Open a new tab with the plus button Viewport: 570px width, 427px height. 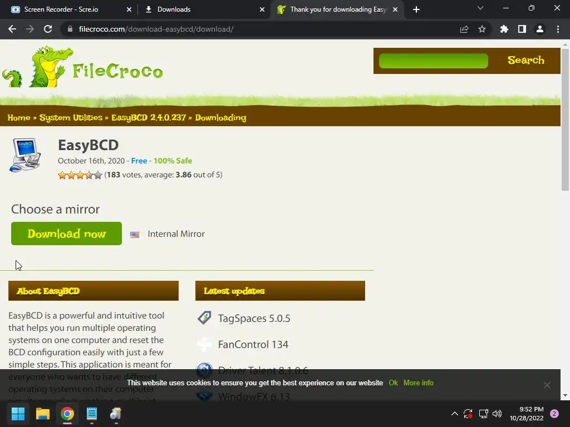click(416, 9)
